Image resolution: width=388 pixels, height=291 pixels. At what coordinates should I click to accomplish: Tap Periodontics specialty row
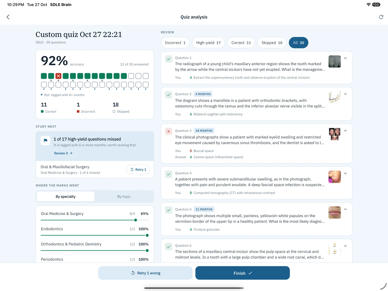click(95, 259)
